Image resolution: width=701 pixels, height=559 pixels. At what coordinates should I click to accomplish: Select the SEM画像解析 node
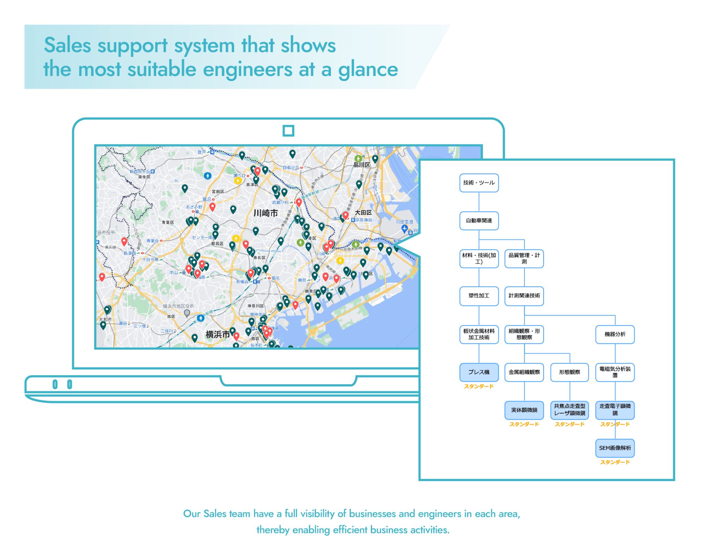[x=615, y=448]
